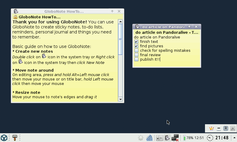Place cursor after 'publish it!!' text
This screenshot has height=142, width=237.
pos(160,59)
